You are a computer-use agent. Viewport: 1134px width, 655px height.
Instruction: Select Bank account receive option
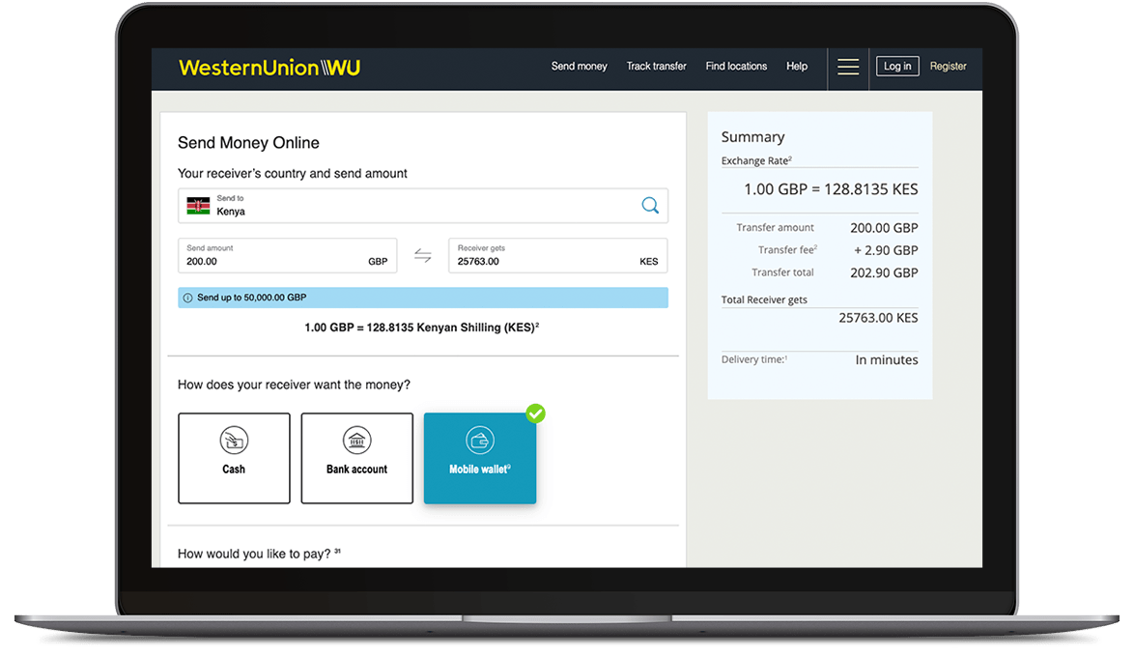[356, 458]
